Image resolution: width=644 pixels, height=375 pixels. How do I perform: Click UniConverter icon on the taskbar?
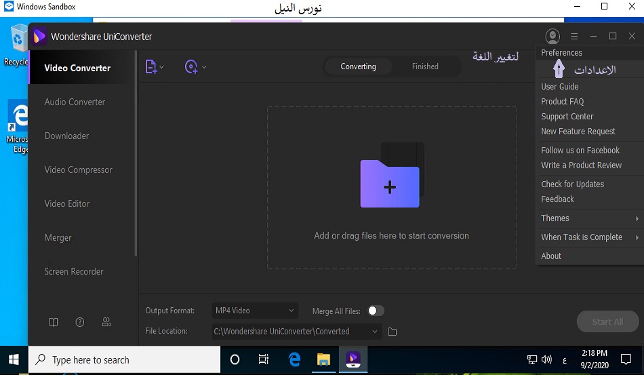pos(353,360)
